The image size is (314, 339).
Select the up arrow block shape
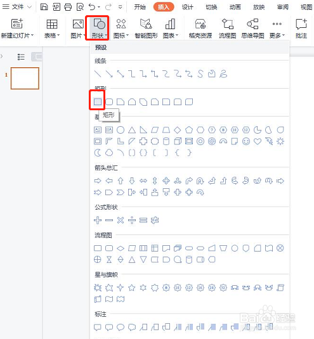[121, 181]
